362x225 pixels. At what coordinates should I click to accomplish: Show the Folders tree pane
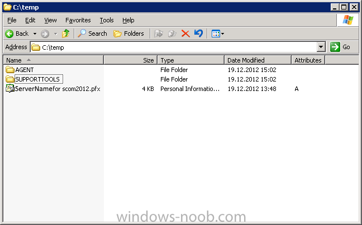tap(128, 33)
